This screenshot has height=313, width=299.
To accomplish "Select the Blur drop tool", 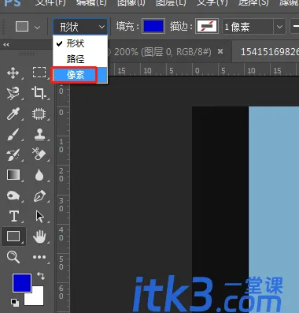I will (x=39, y=175).
